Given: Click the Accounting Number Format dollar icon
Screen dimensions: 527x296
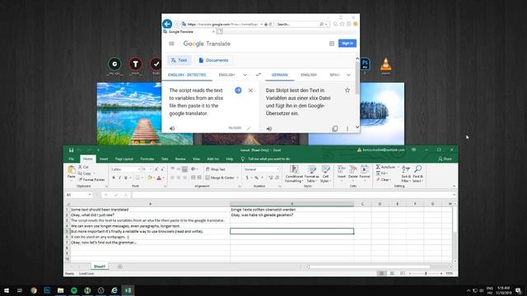Looking at the screenshot, I should click(x=247, y=178).
